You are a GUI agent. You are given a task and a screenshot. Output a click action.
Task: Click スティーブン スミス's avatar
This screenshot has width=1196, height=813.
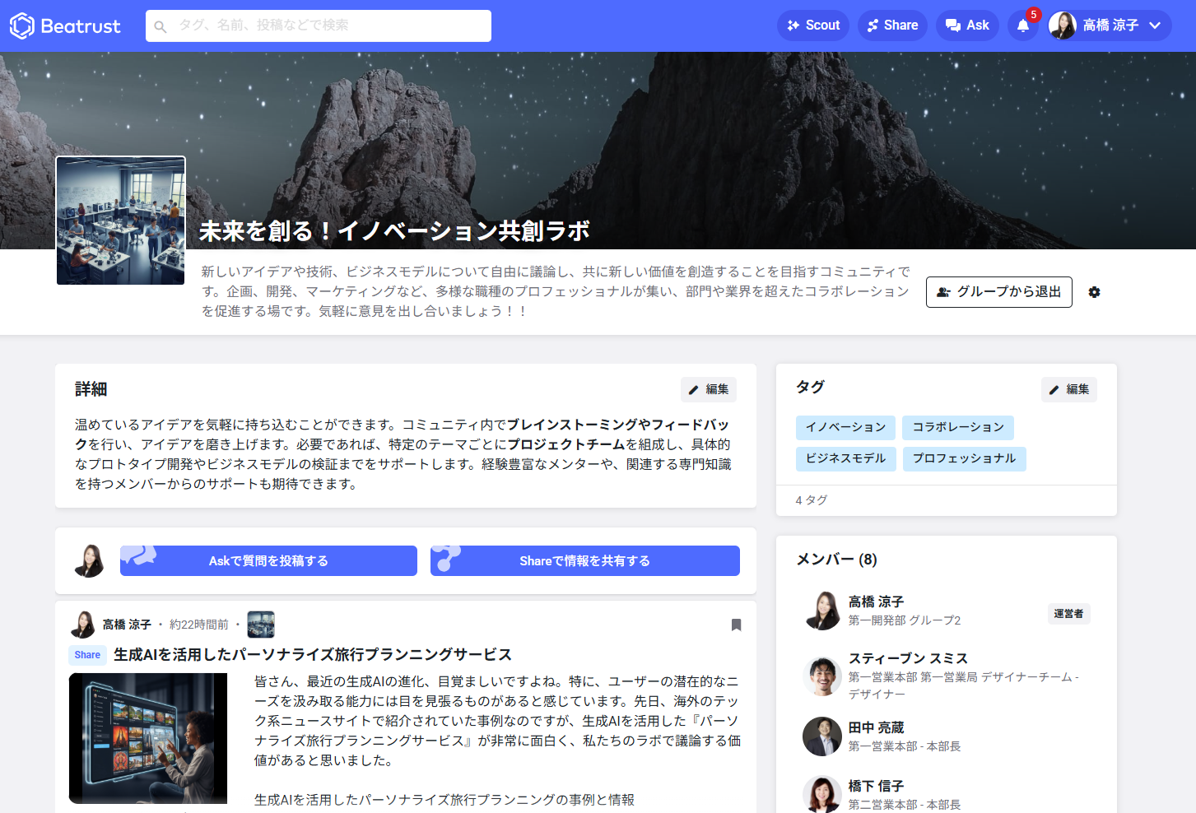coord(822,676)
